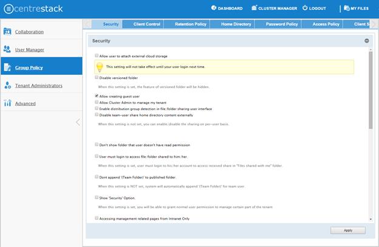Click the scrollbar down arrow

point(370,219)
